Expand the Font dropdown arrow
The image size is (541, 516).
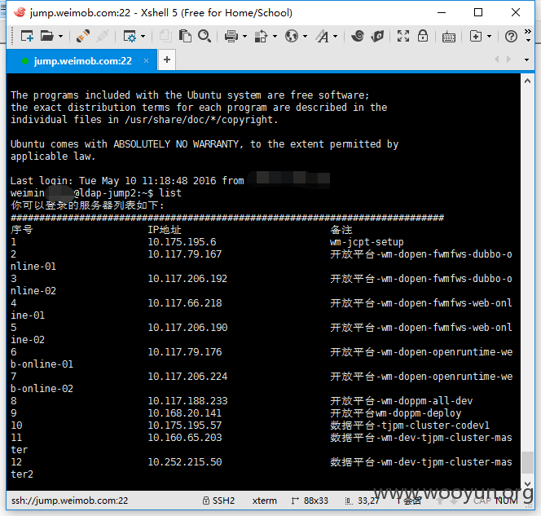336,36
